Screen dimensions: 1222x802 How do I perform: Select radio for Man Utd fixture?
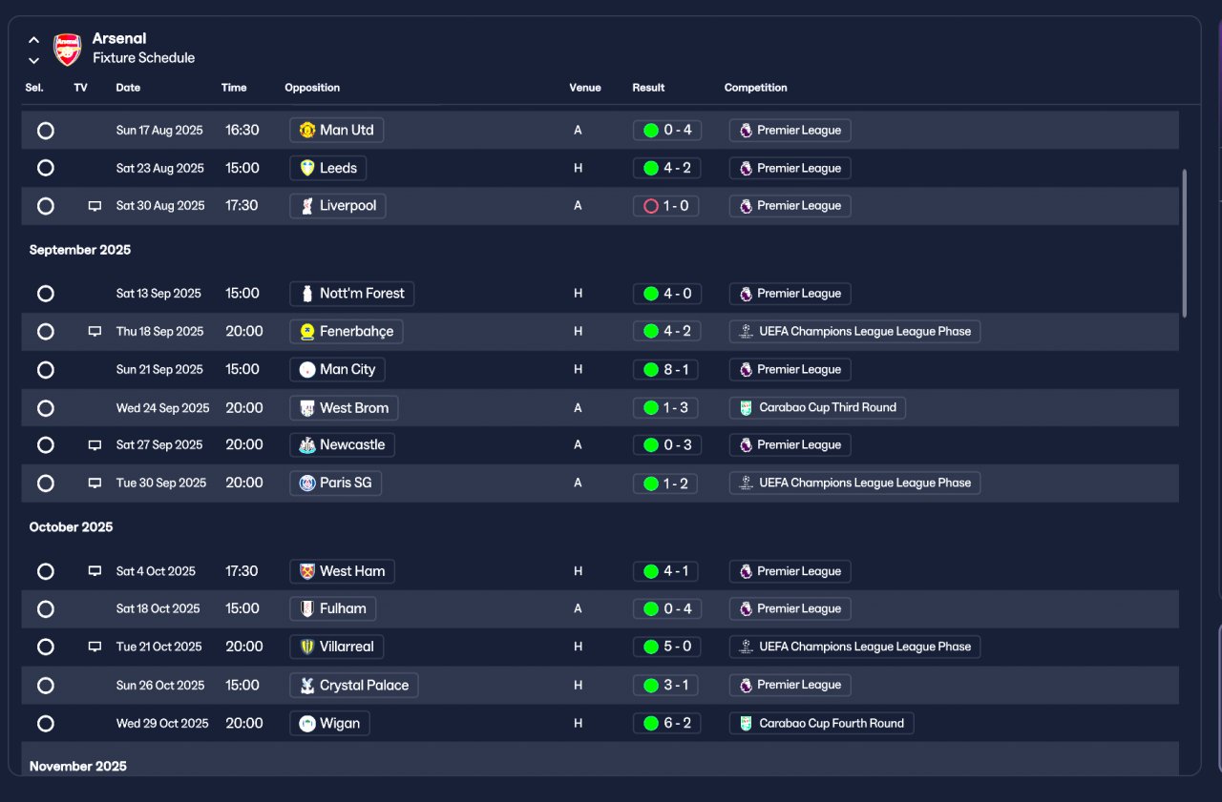coord(46,131)
